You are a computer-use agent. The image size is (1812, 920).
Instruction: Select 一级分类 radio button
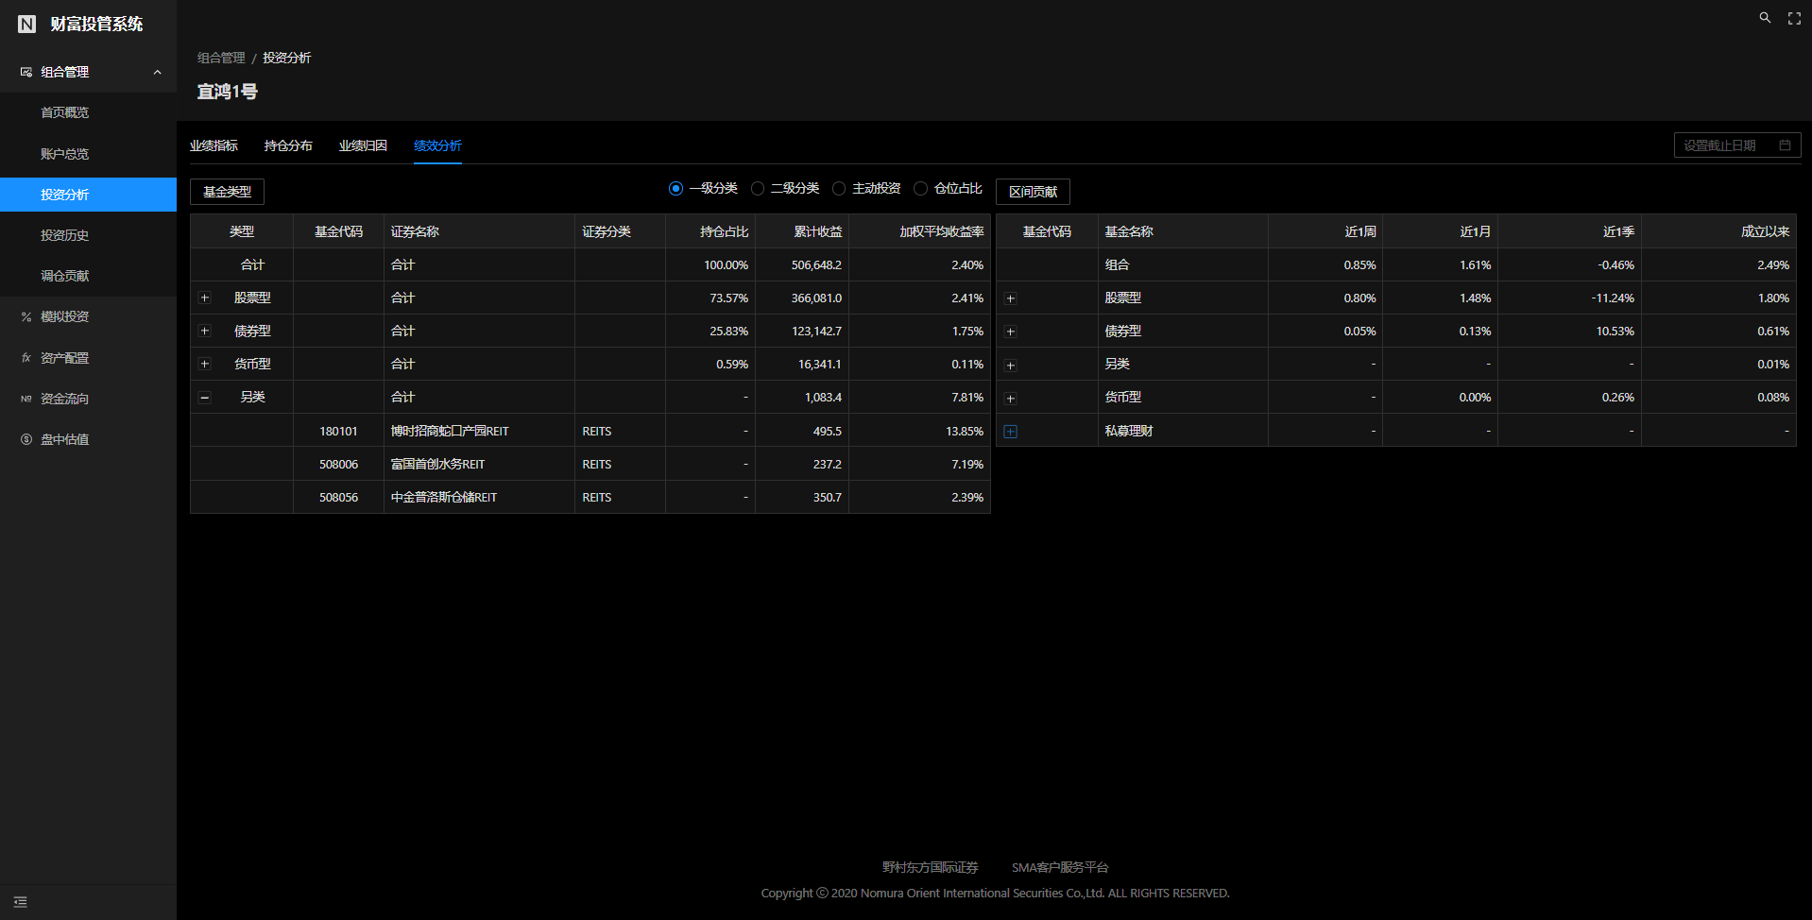coord(675,189)
